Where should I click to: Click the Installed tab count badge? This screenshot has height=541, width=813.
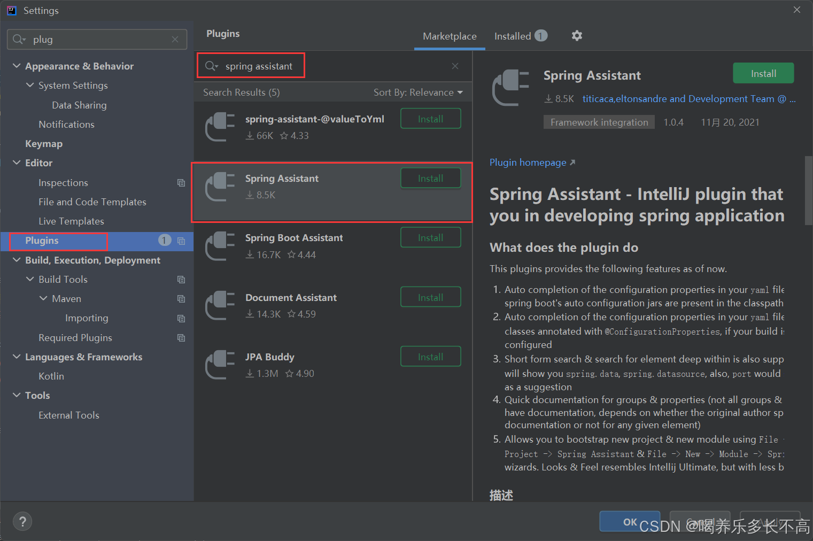pyautogui.click(x=541, y=36)
